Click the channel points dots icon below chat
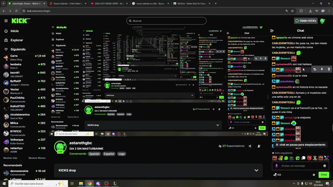Viewport: 333px width, 187px height. coord(275,175)
